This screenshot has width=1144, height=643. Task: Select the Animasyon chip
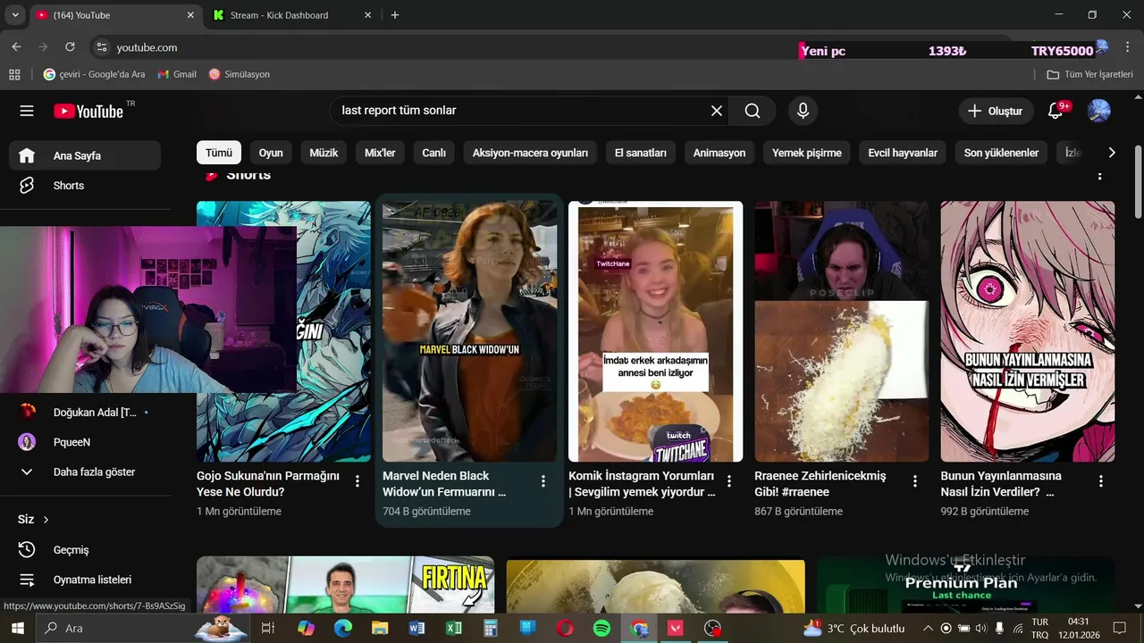click(719, 153)
